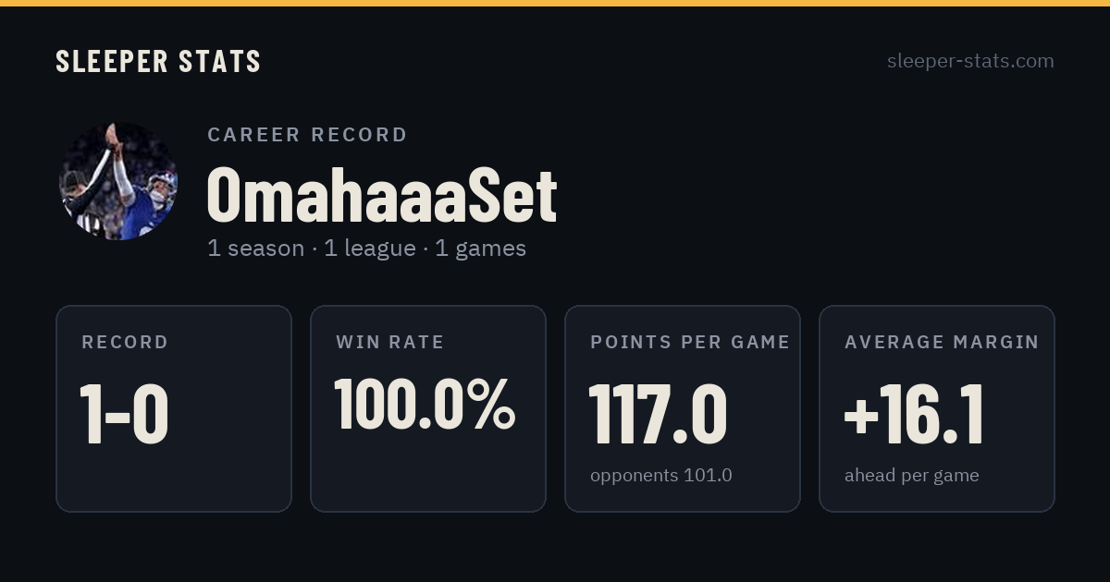This screenshot has height=582, width=1110.
Task: Click the 1-0 record value
Action: coord(125,414)
